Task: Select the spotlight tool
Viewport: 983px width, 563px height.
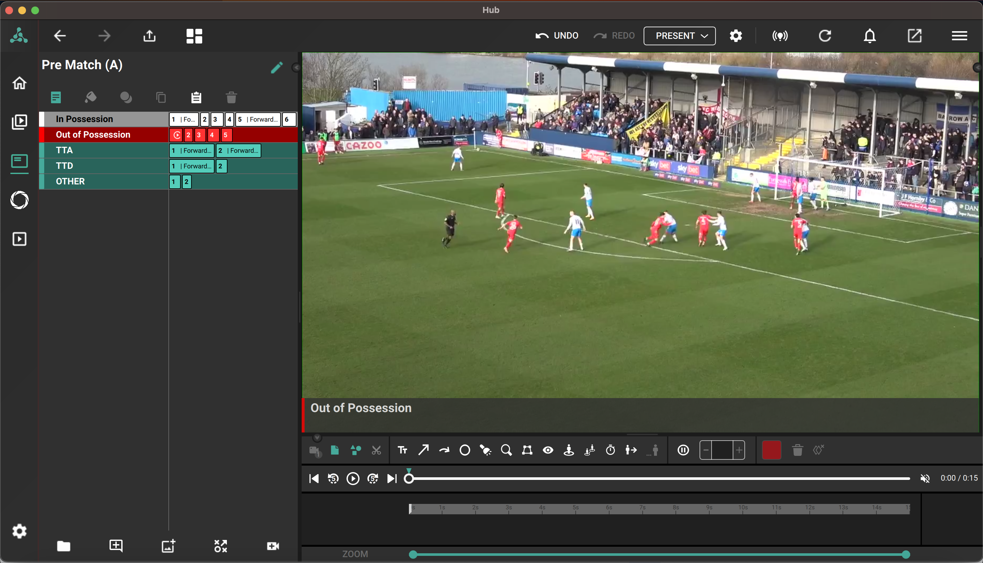Action: [x=485, y=450]
